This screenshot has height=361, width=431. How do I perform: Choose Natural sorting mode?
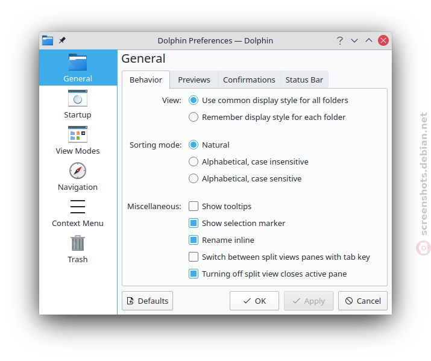pos(209,145)
